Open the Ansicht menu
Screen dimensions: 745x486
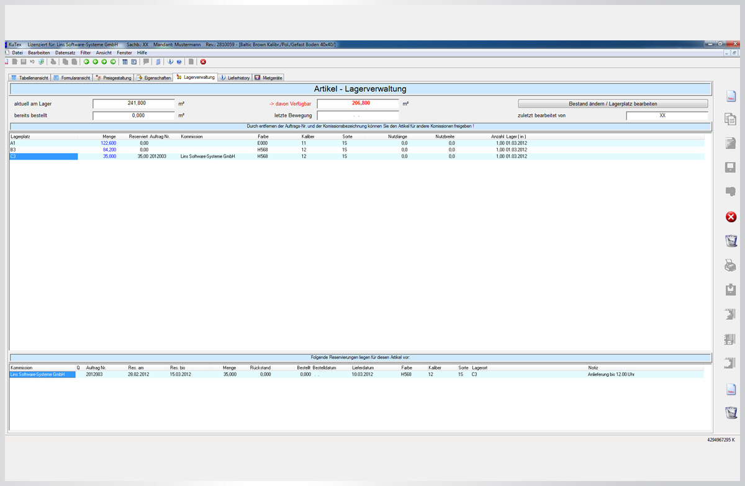point(104,53)
